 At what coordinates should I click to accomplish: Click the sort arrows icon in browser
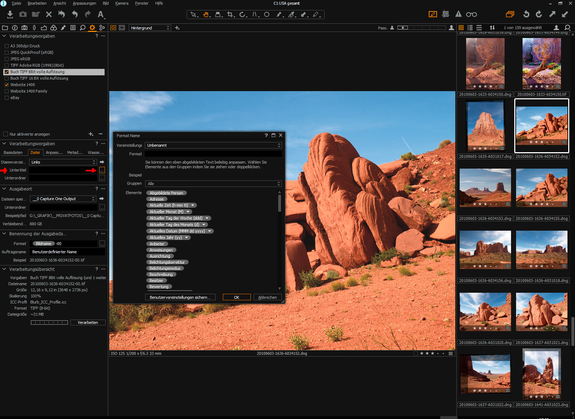[492, 28]
